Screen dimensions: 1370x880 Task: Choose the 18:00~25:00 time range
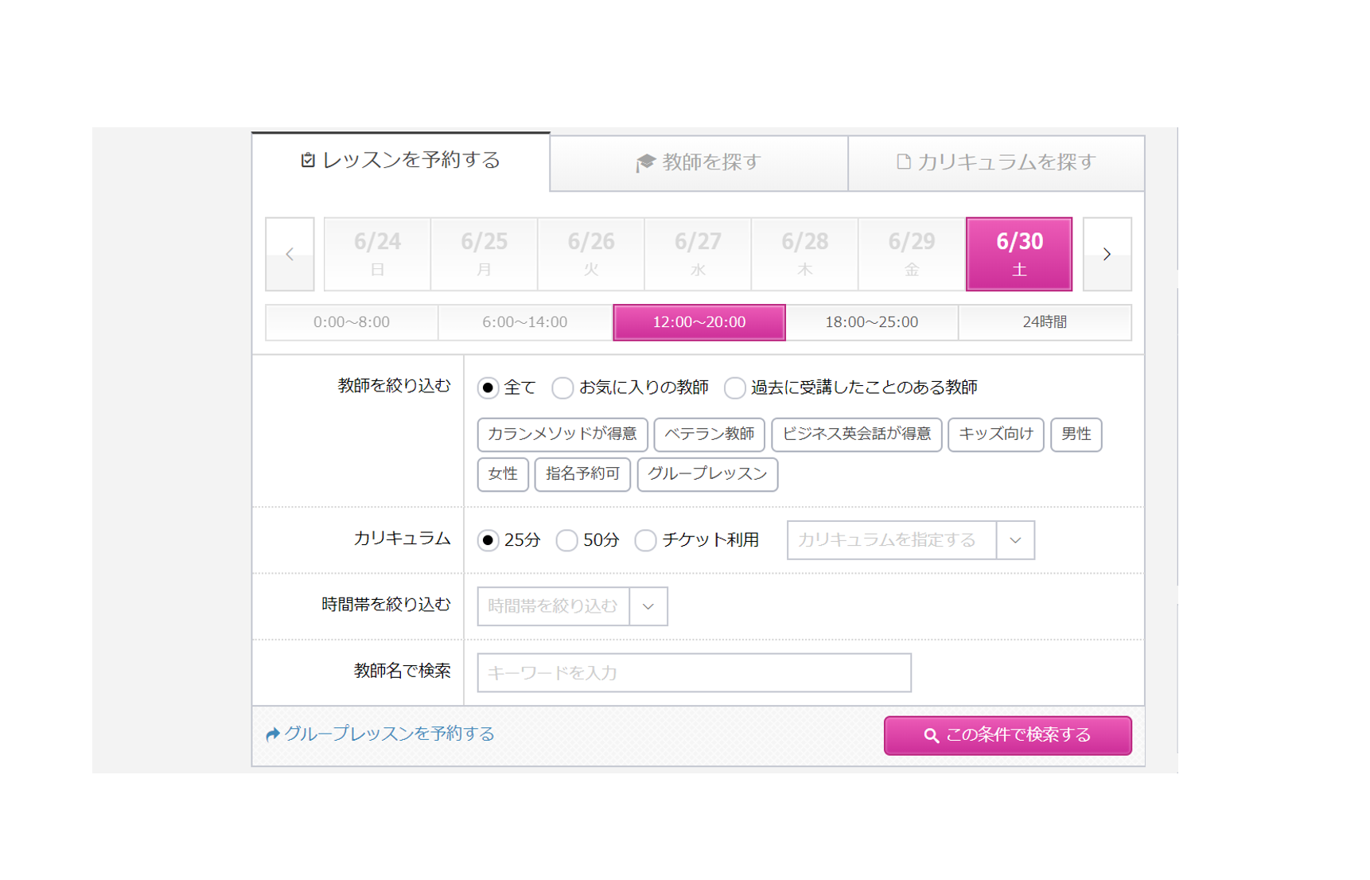(872, 322)
